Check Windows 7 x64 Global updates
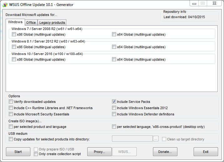The height and width of the screenshot is (162, 224). click(x=114, y=34)
